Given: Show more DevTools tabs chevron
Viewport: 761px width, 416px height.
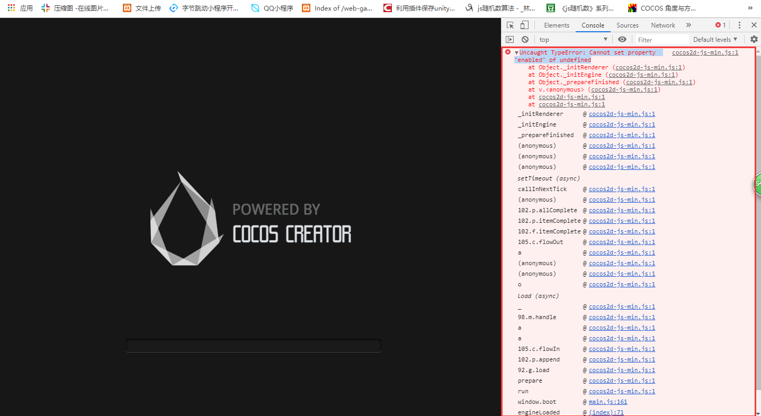Looking at the screenshot, I should coord(688,25).
